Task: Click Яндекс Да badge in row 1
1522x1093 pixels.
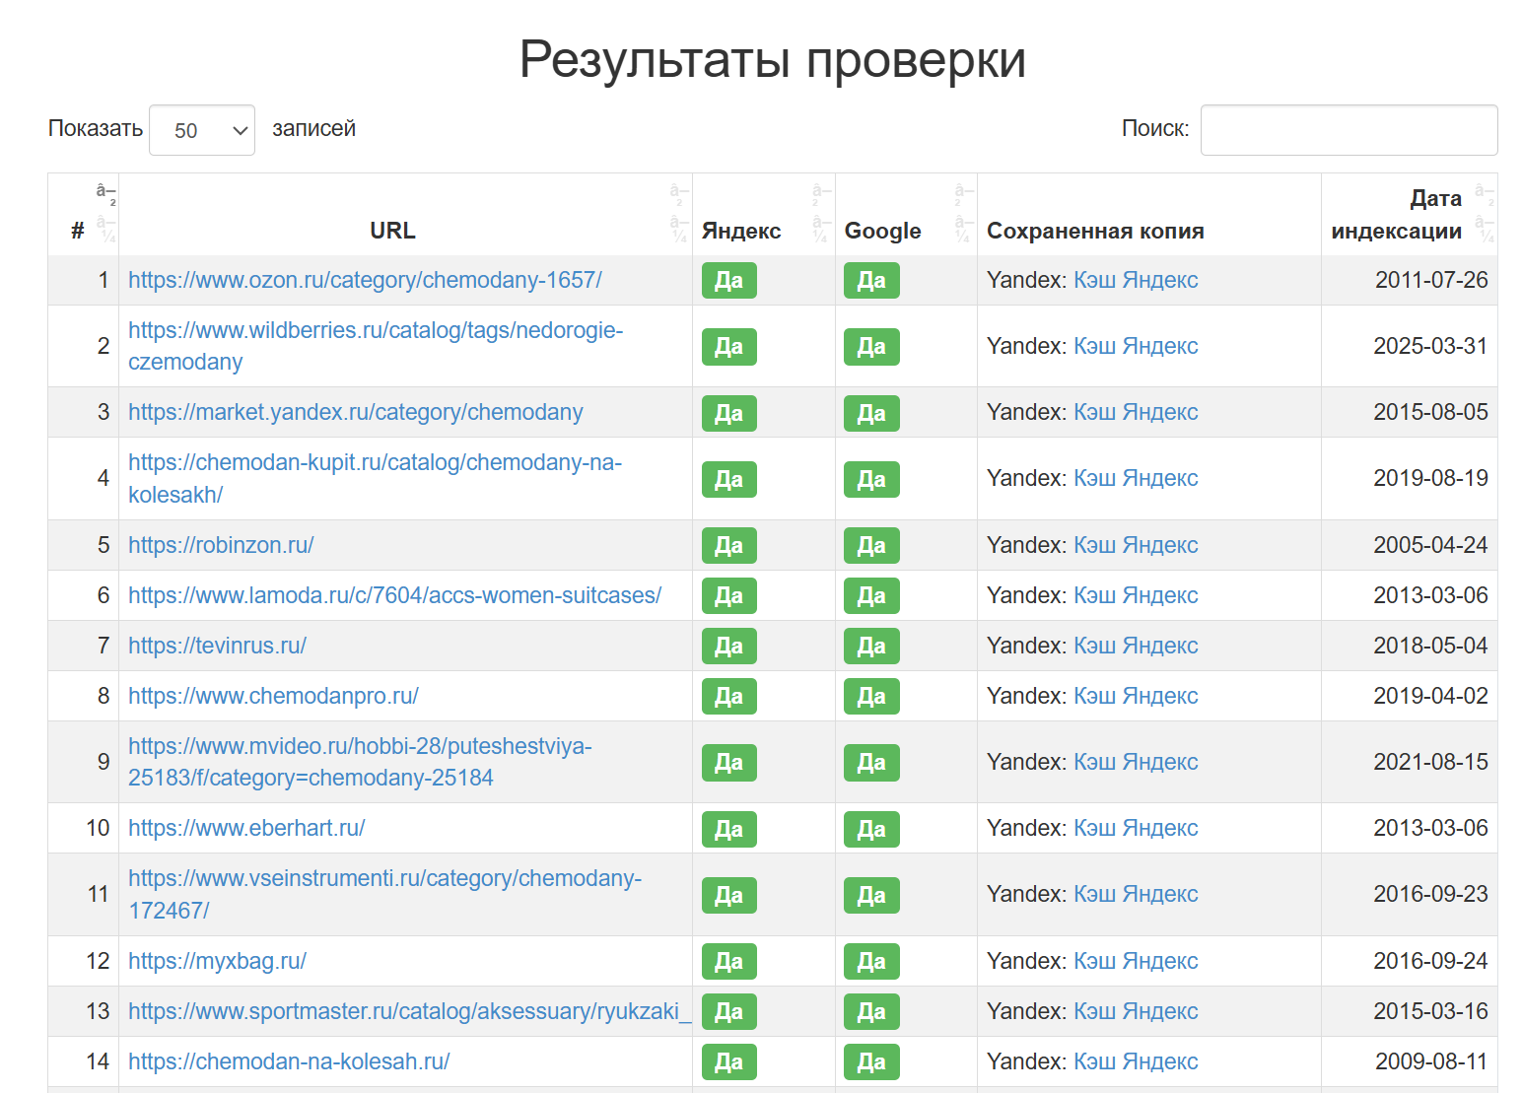Action: (729, 281)
